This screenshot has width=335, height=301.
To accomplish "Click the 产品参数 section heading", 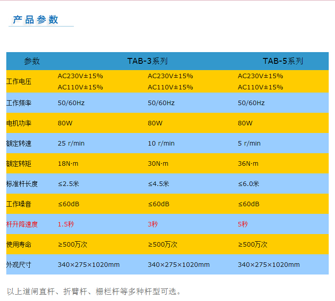I will (36, 20).
